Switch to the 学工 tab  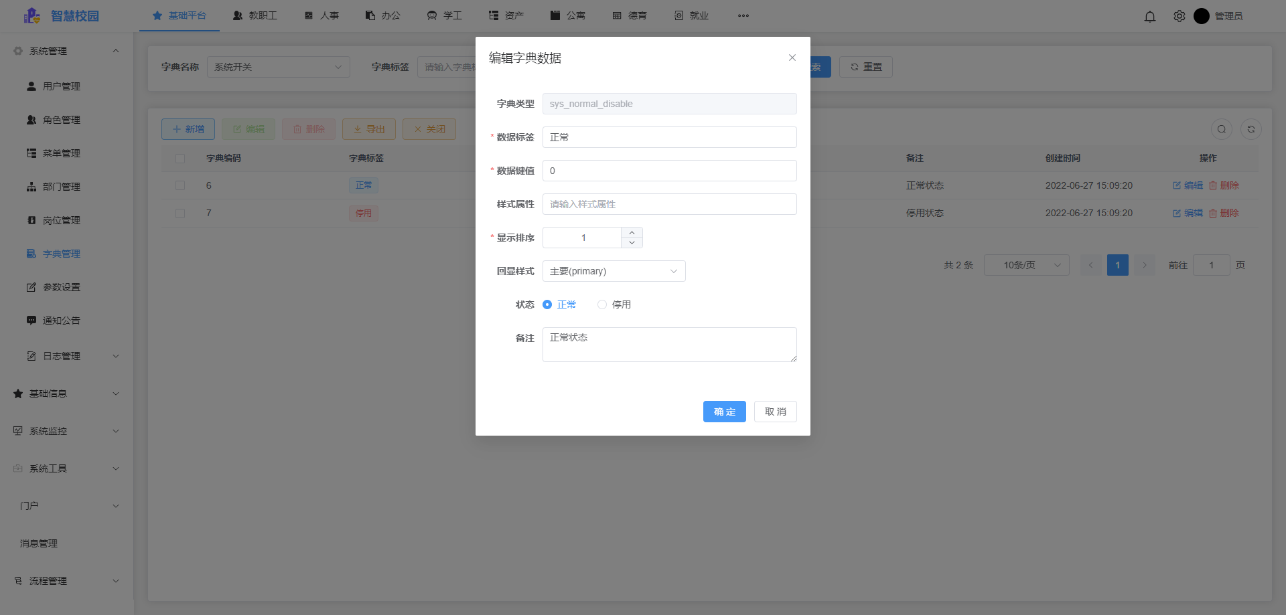tap(444, 15)
